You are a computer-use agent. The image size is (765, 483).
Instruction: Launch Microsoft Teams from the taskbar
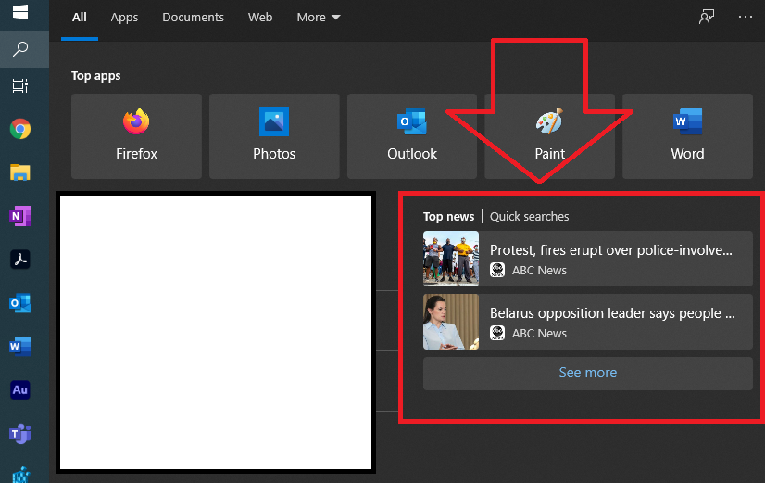click(x=20, y=433)
